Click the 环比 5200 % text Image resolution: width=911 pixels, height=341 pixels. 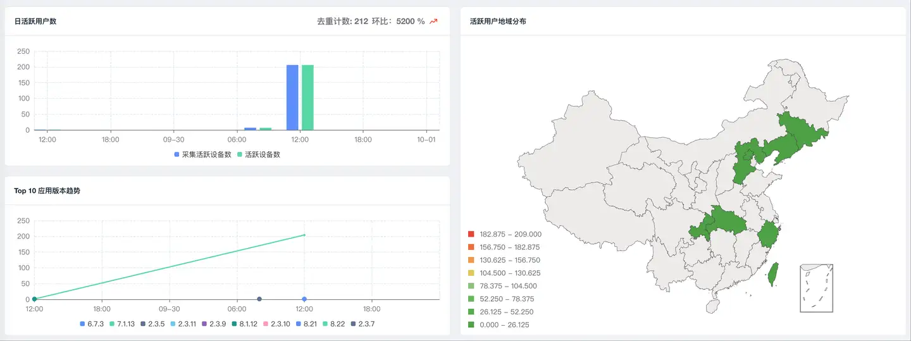pyautogui.click(x=399, y=22)
